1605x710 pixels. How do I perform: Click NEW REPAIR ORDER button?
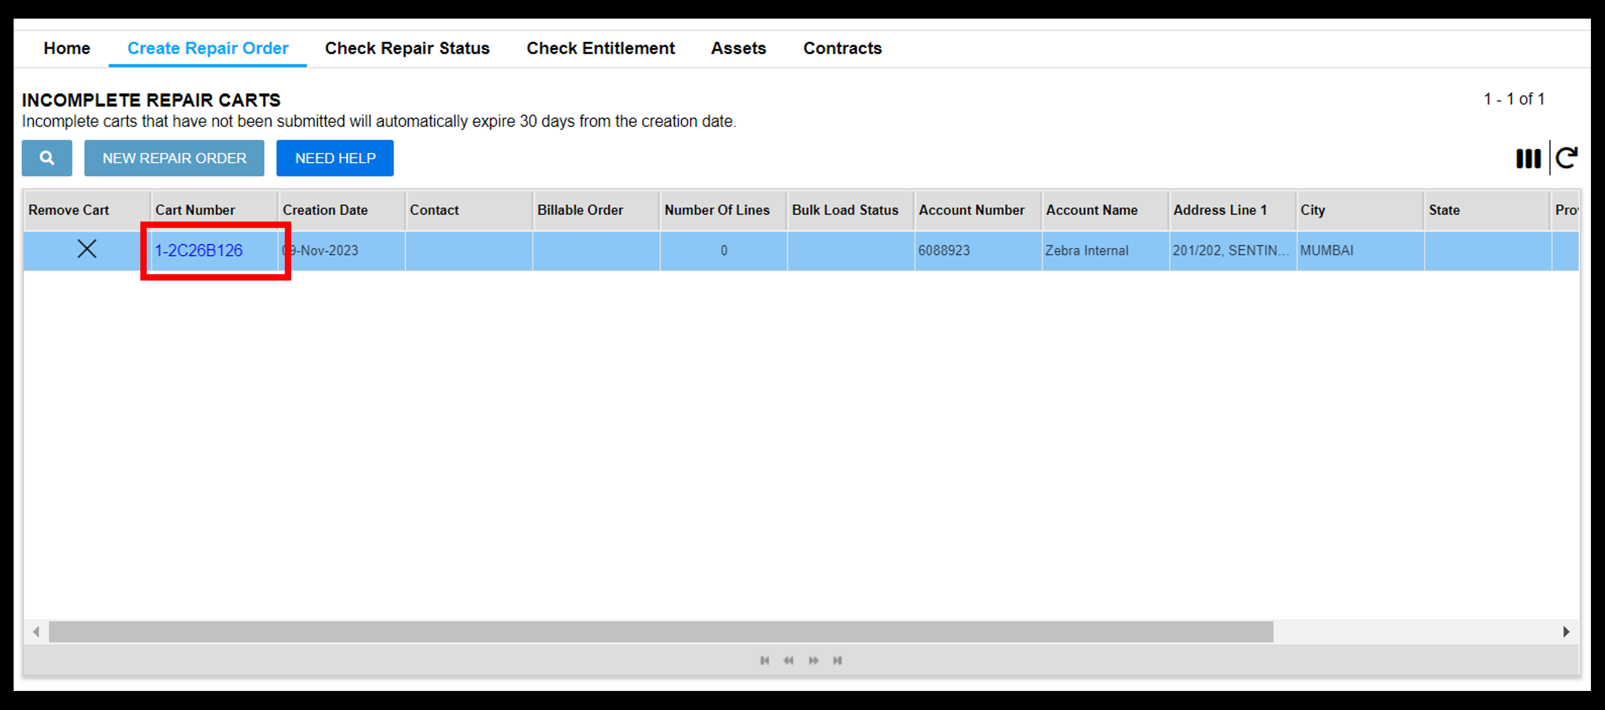point(174,158)
